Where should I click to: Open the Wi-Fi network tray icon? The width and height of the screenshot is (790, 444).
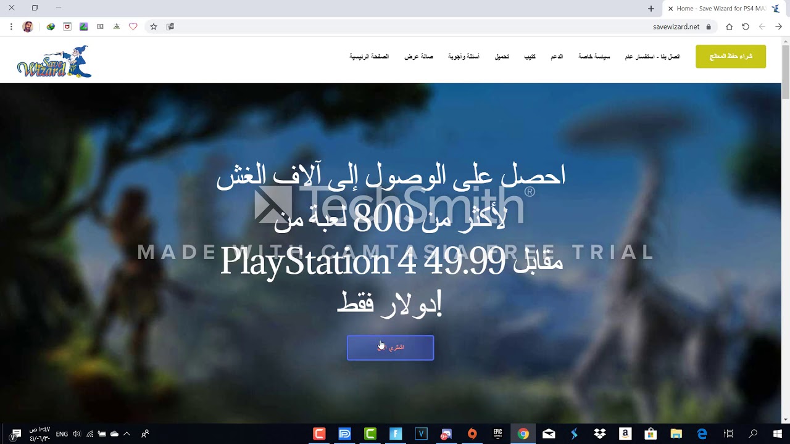[x=89, y=434]
